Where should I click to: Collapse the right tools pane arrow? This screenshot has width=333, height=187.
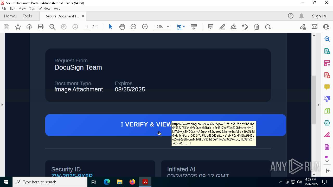coord(318,105)
